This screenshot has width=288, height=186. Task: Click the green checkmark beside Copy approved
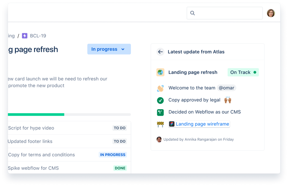(160, 100)
